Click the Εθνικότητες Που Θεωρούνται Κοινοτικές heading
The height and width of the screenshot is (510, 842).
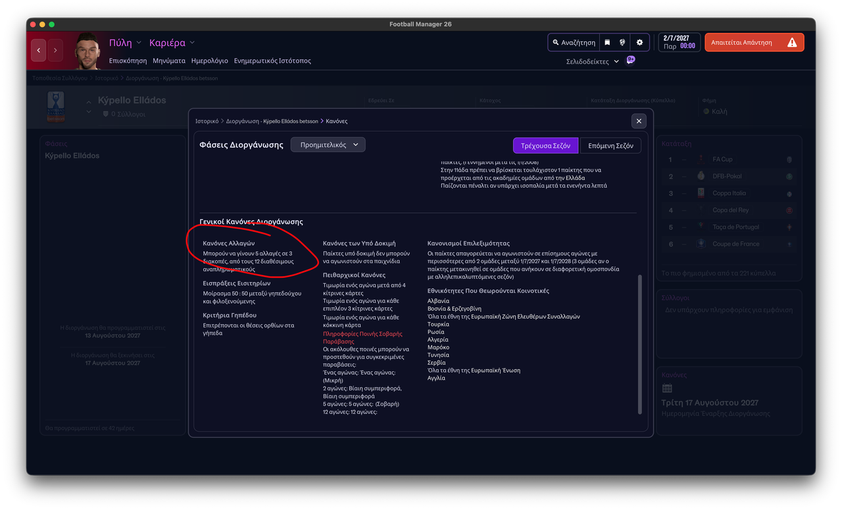click(488, 291)
